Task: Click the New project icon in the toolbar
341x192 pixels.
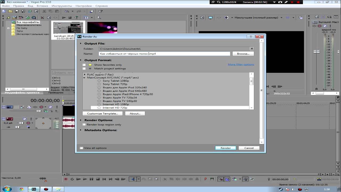Action: (4, 11)
